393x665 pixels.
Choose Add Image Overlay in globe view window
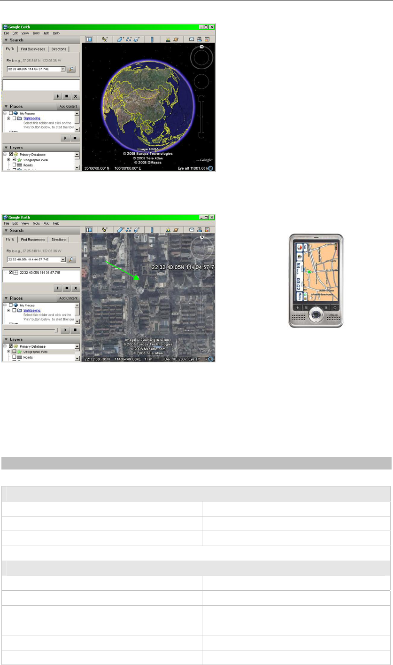tap(137, 40)
